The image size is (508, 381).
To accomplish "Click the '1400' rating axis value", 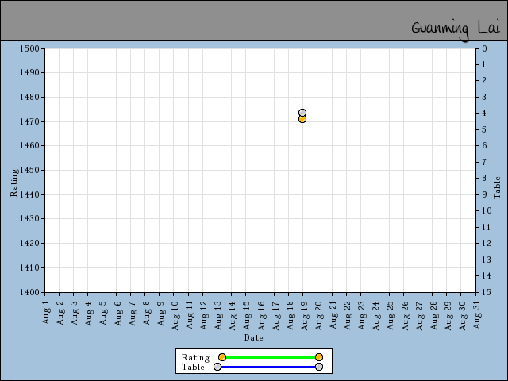I will (29, 292).
